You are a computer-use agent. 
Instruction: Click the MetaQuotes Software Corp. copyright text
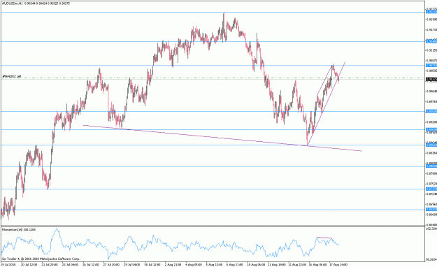coord(41,259)
